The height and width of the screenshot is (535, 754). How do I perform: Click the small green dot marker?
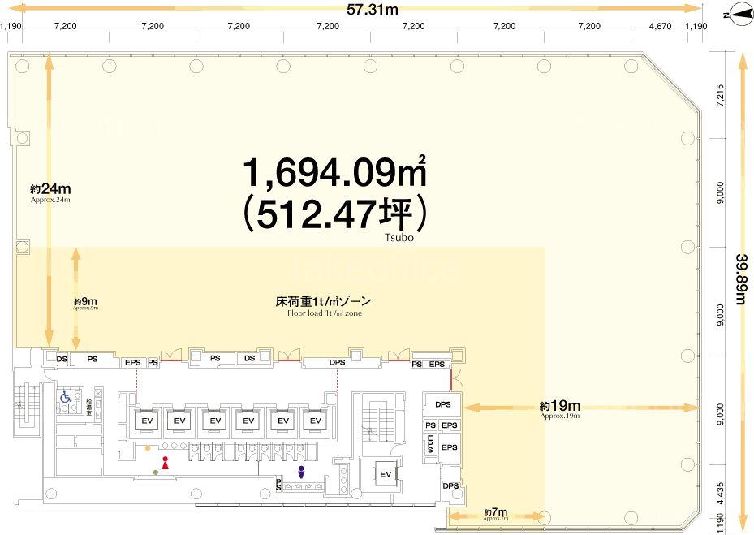click(155, 472)
